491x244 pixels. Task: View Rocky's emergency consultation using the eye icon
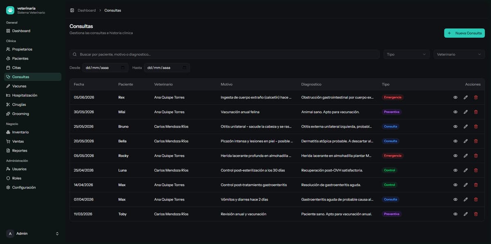click(455, 156)
